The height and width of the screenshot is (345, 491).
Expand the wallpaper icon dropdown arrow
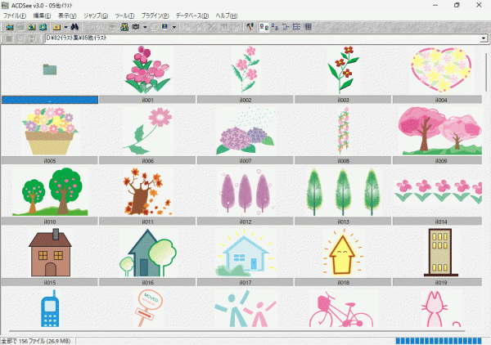pos(174,27)
